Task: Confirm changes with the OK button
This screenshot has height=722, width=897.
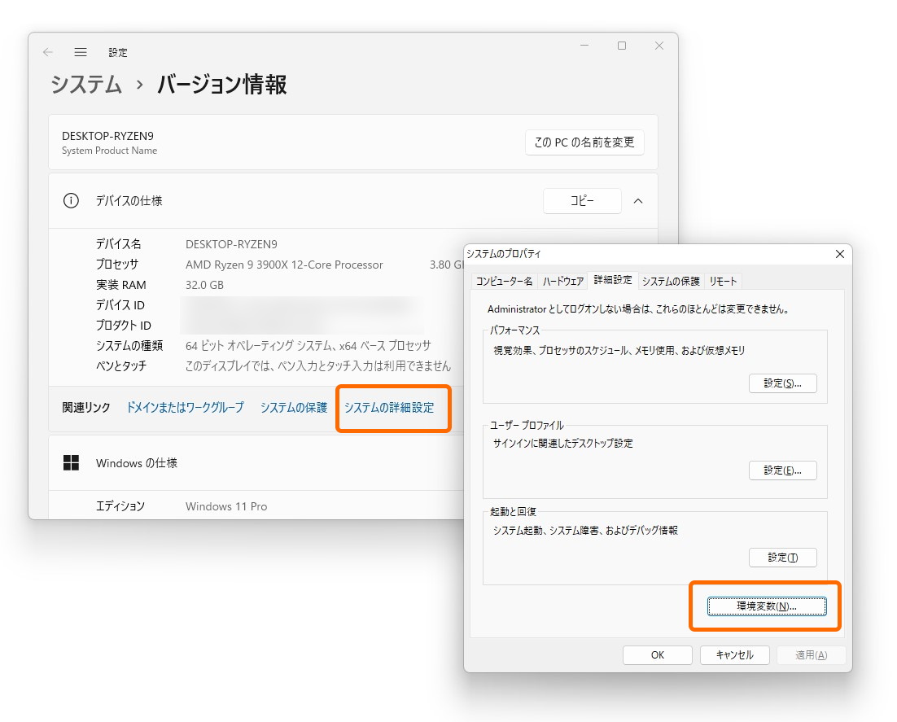Action: pos(657,654)
